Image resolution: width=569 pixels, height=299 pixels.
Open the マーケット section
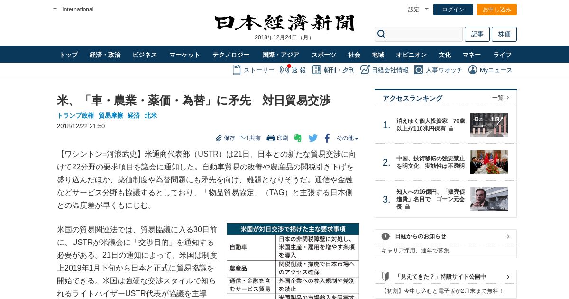[x=185, y=55]
